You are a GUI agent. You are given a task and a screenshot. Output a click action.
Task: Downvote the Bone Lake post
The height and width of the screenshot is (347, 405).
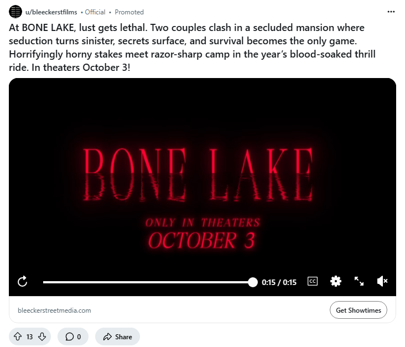pos(42,336)
